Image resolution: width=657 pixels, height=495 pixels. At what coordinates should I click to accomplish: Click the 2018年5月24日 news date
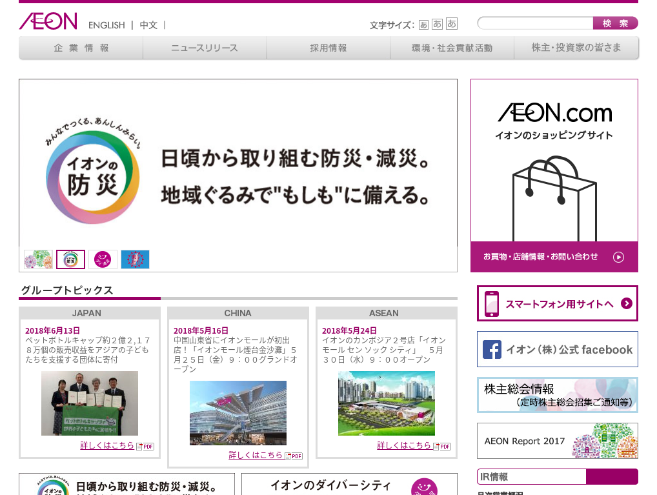click(349, 330)
